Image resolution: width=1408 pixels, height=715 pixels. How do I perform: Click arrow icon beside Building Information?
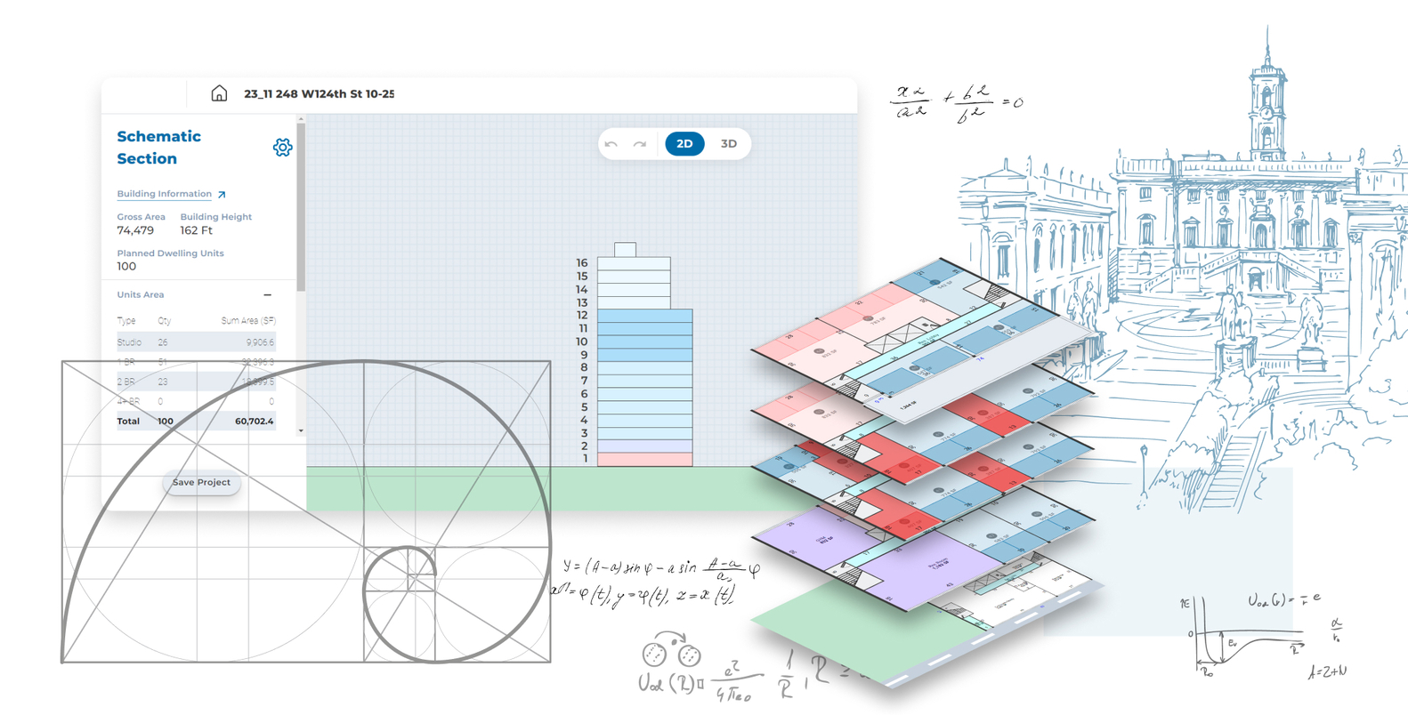(x=222, y=195)
